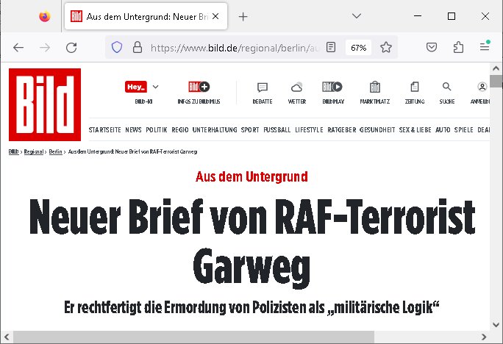
Task: Open the Politik section
Action: tap(157, 130)
